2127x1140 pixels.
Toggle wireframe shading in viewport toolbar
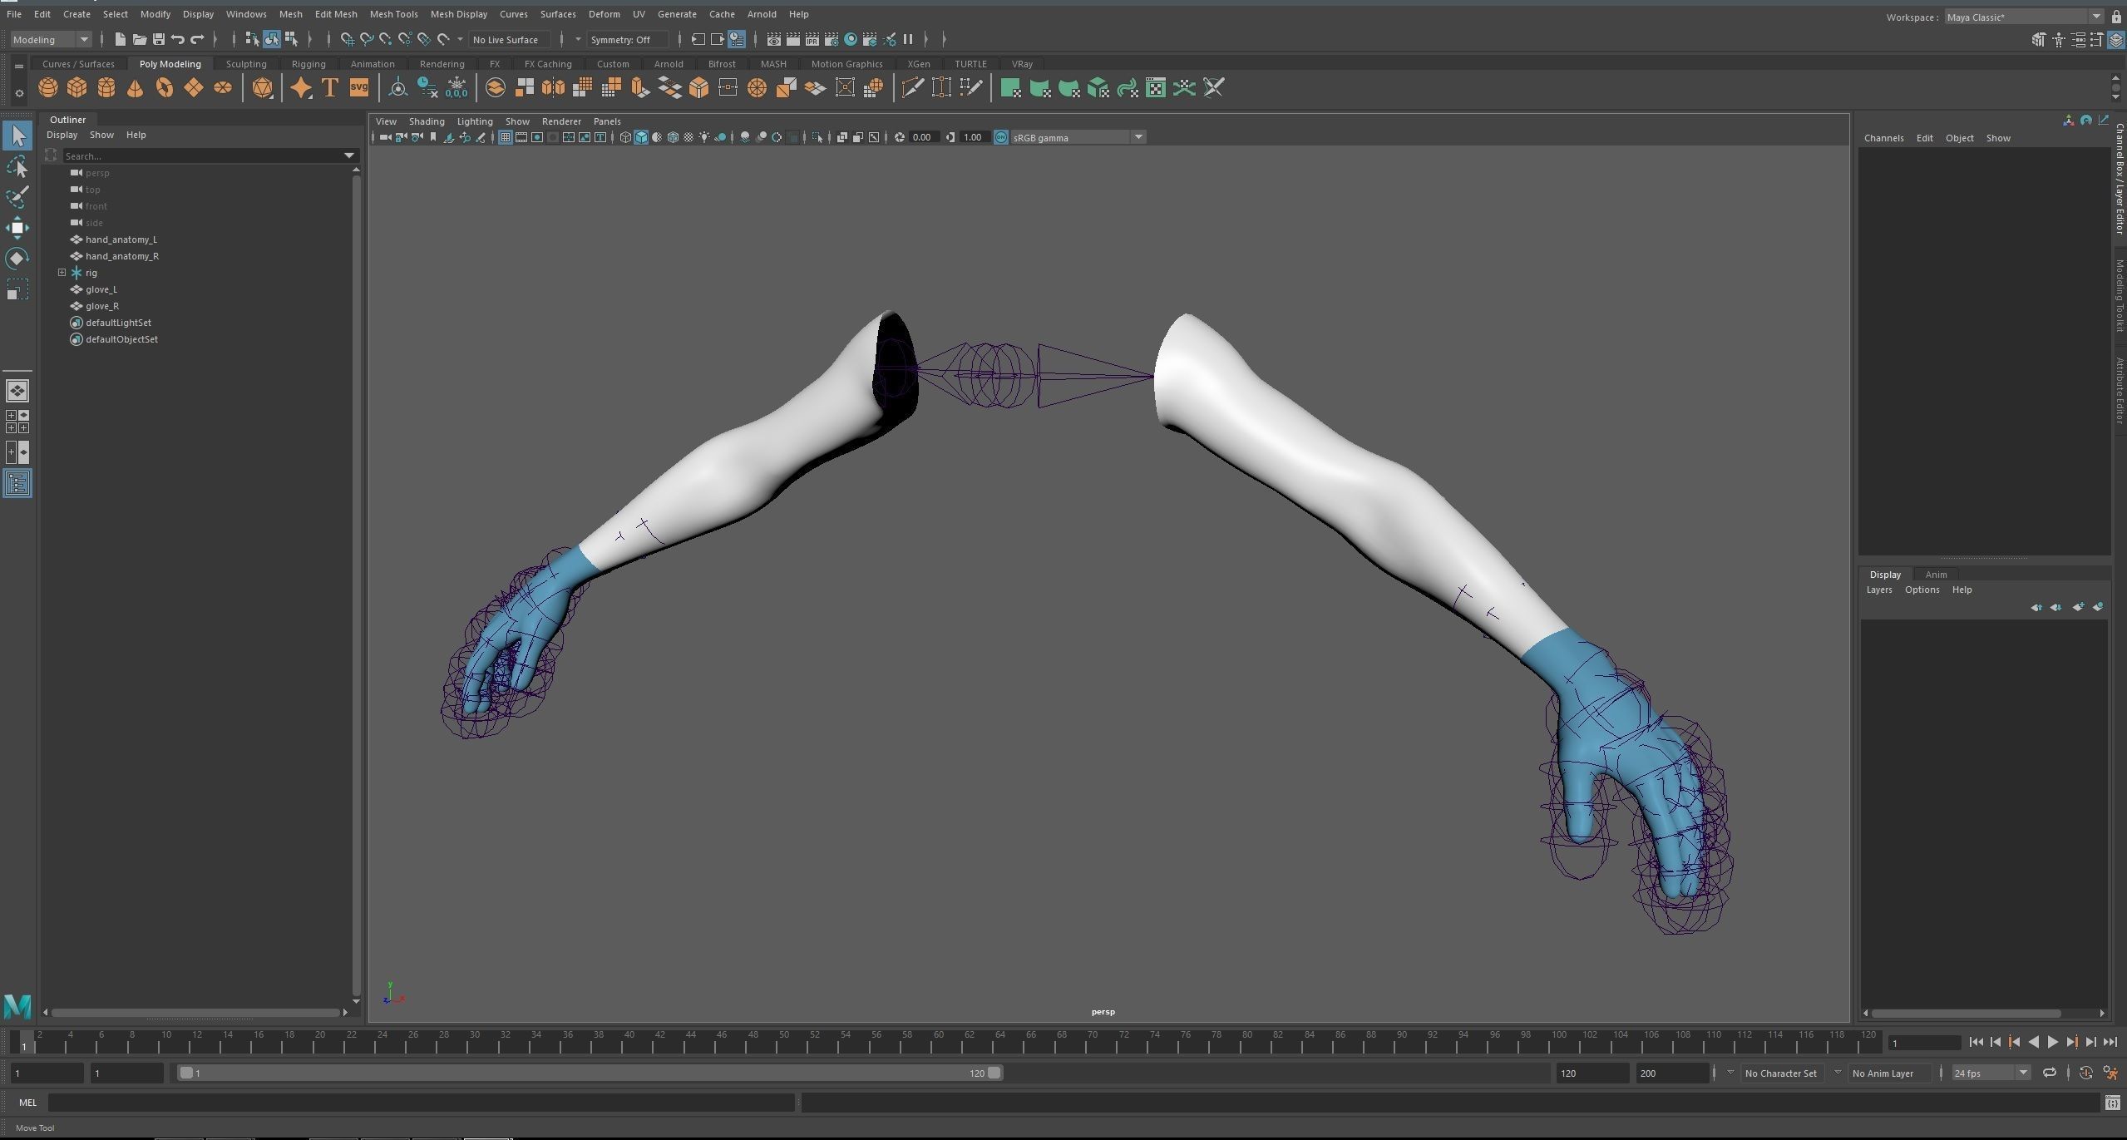[x=625, y=137]
